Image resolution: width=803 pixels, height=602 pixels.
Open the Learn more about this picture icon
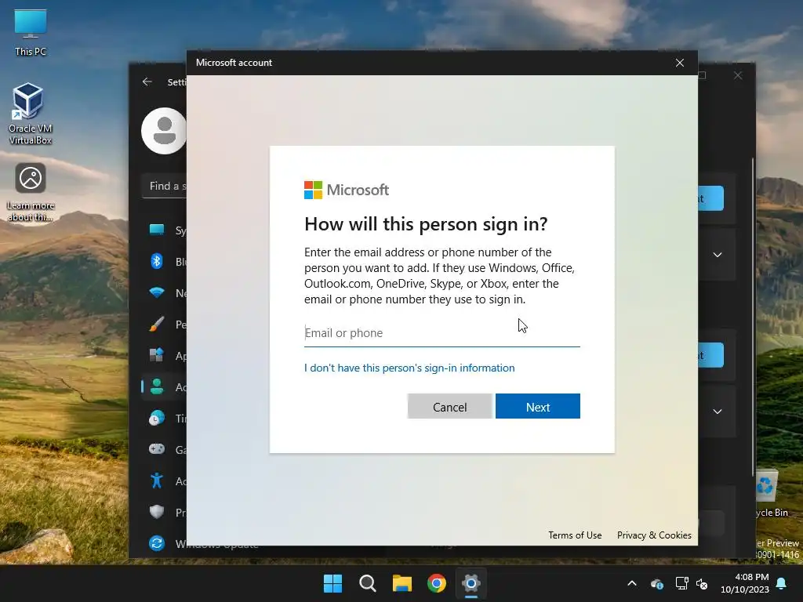[x=31, y=192]
